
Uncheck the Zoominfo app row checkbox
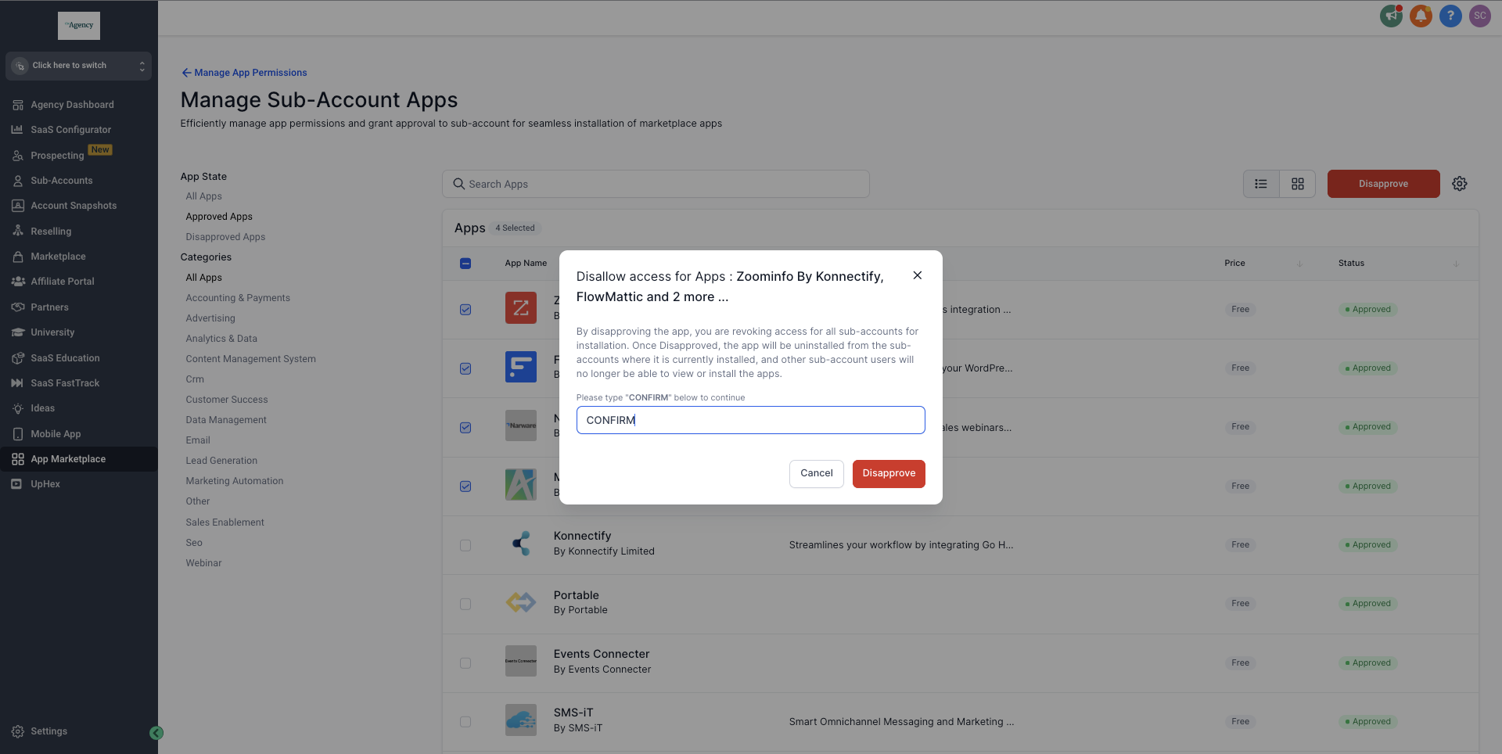(x=465, y=310)
